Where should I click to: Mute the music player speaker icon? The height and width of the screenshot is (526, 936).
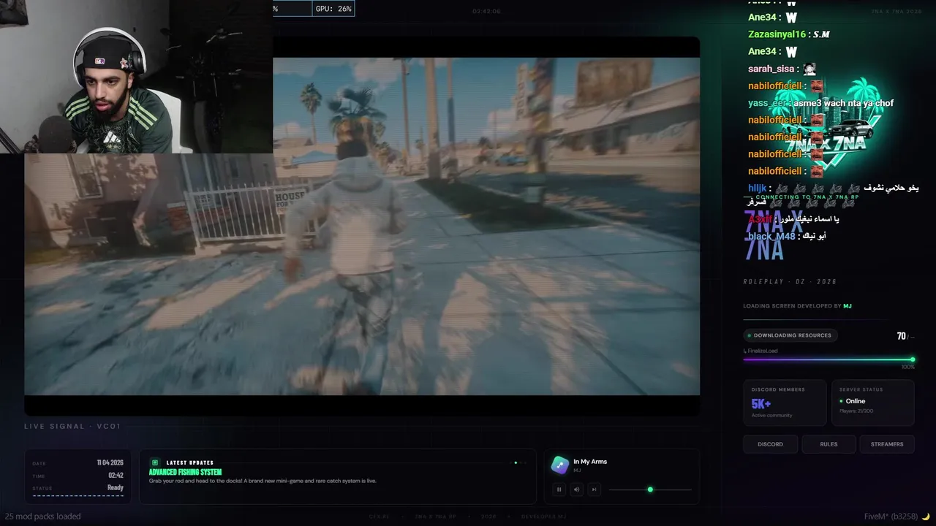point(577,489)
